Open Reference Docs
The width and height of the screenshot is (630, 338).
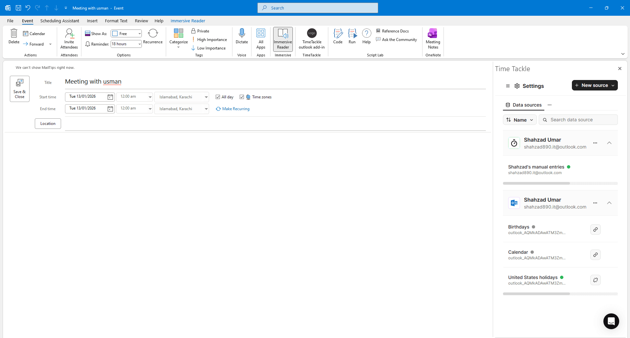pyautogui.click(x=392, y=31)
